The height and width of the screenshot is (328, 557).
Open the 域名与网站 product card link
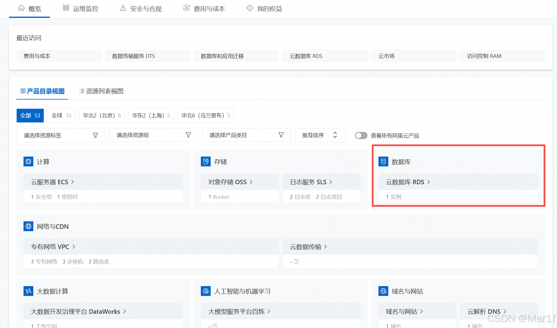click(405, 311)
